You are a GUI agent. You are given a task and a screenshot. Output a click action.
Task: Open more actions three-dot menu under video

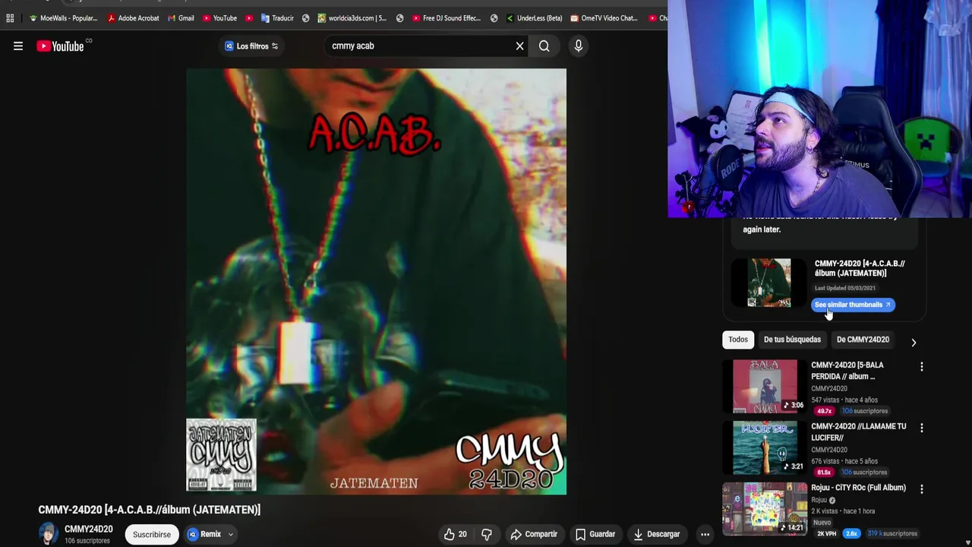coord(705,534)
